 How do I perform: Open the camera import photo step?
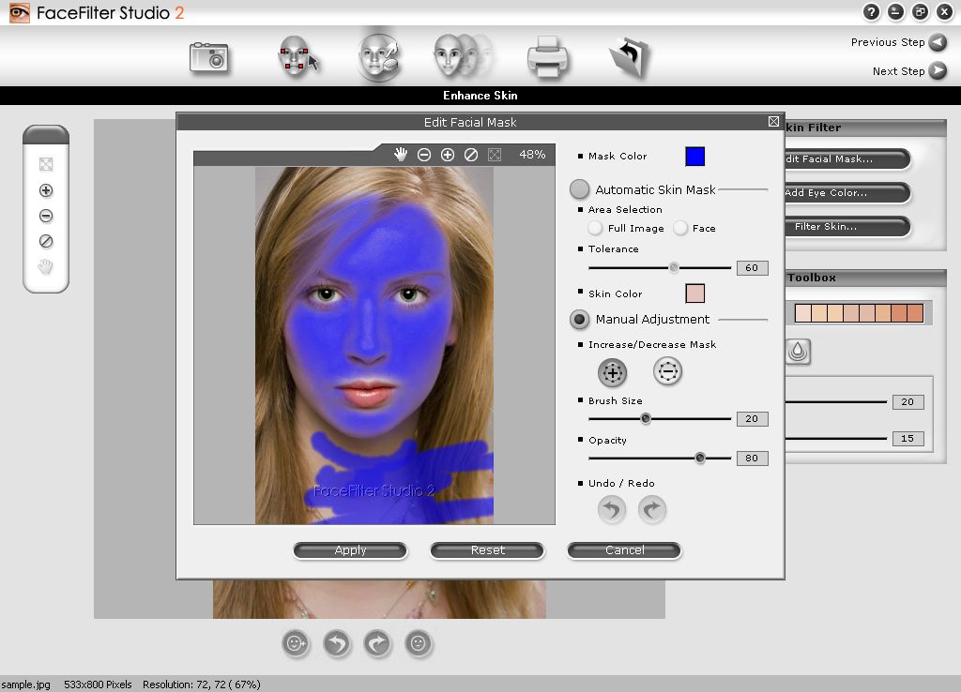(x=209, y=58)
